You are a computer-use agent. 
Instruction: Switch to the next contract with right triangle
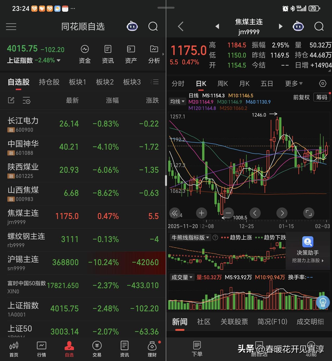[280, 26]
